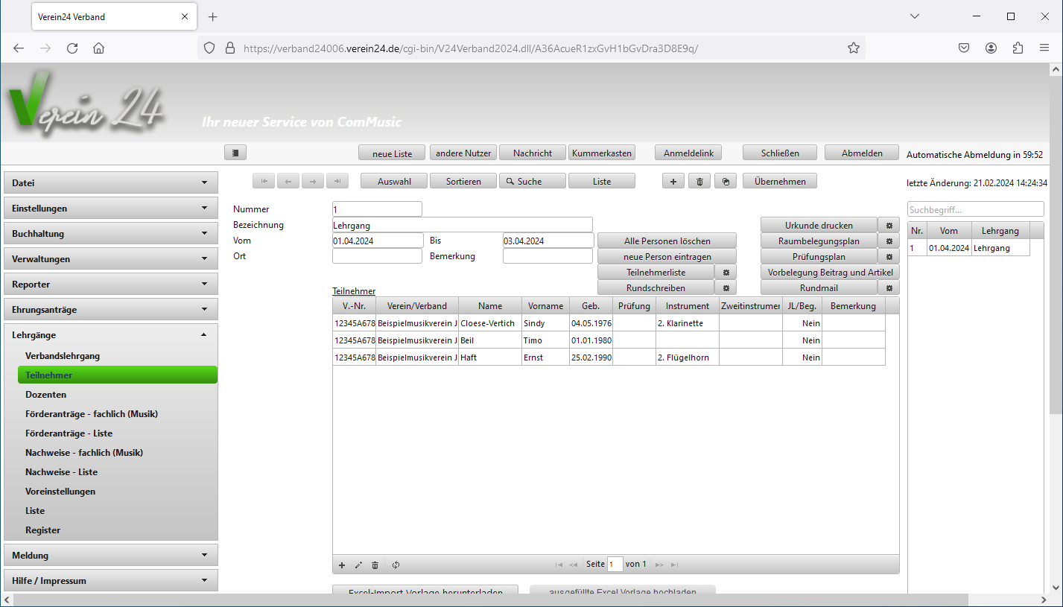
Task: Expand the Datei menu section
Action: pos(111,182)
